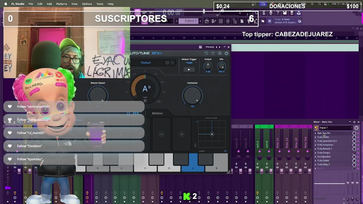The width and height of the screenshot is (363, 204).
Task: Open Auto-Tune settings gear
Action: 220,53
